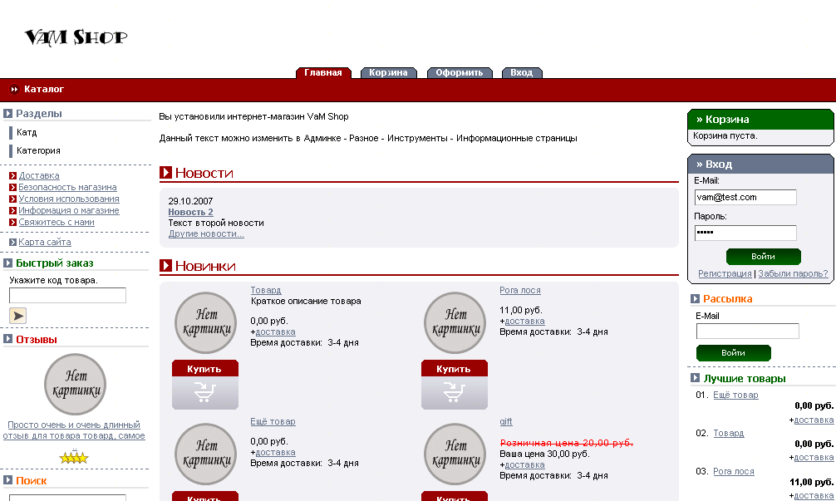Viewport: 836px width, 501px height.
Task: Focus the Рассылка E-Mail field
Action: pos(747,331)
